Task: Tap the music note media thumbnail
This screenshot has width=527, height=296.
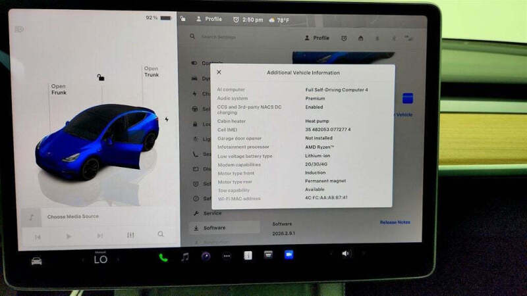Action: click(31, 218)
